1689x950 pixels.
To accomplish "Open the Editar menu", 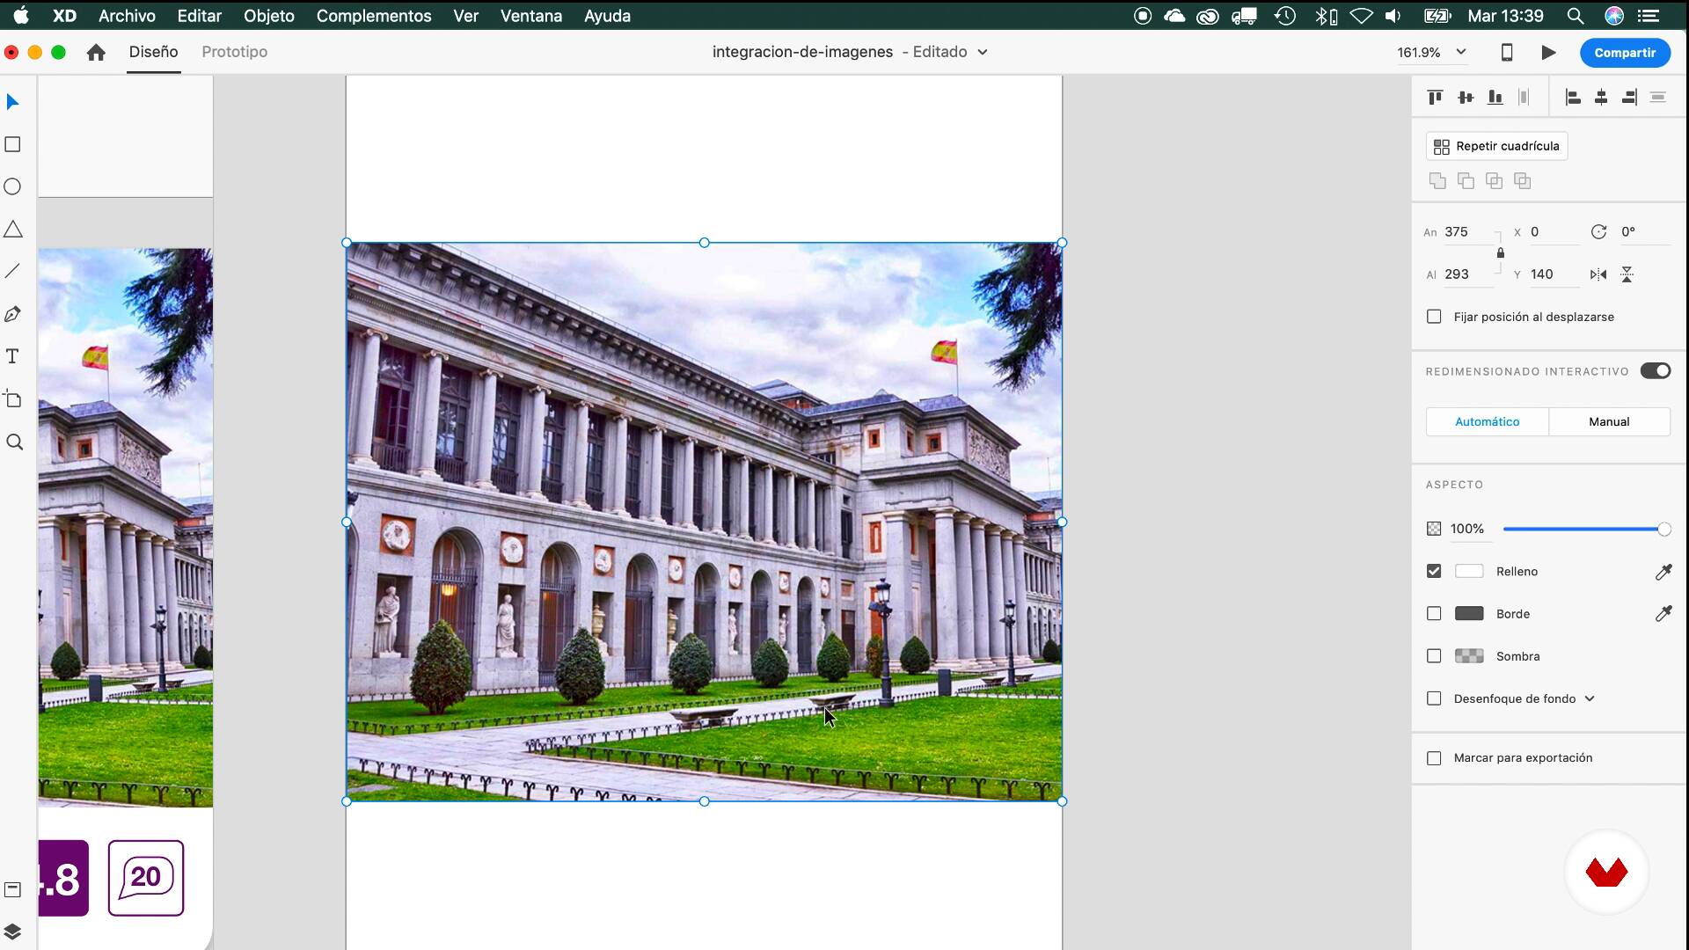I will click(199, 16).
